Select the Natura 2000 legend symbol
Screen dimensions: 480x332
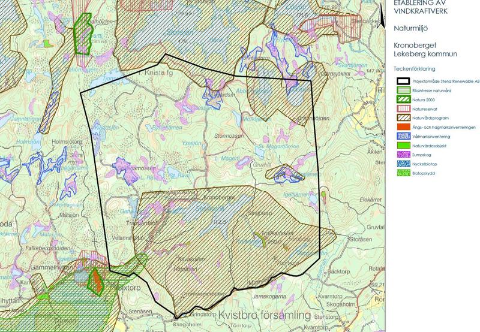(403, 99)
